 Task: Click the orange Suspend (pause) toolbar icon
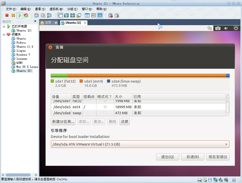(x=13, y=15)
